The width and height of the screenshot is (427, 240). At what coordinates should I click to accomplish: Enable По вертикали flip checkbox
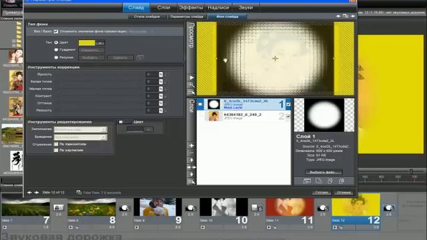click(x=56, y=150)
